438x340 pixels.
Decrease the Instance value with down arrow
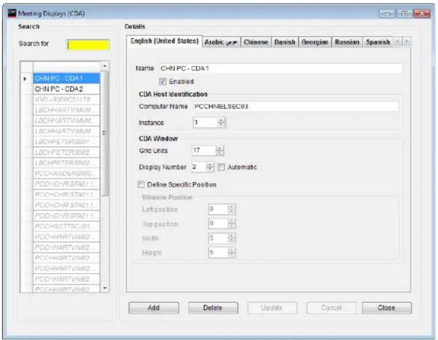pos(221,125)
